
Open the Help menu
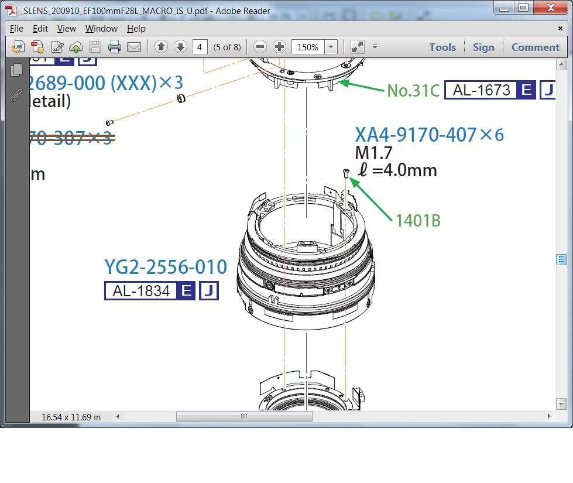pos(136,29)
